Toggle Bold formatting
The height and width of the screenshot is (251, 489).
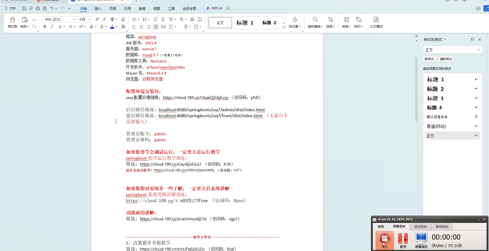click(45, 27)
